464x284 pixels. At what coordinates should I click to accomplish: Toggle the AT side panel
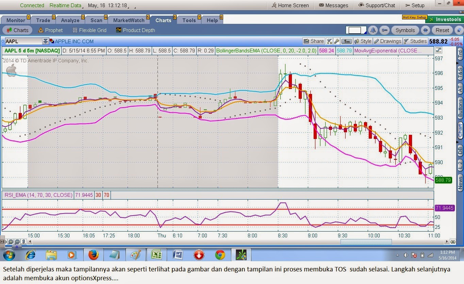(460, 89)
